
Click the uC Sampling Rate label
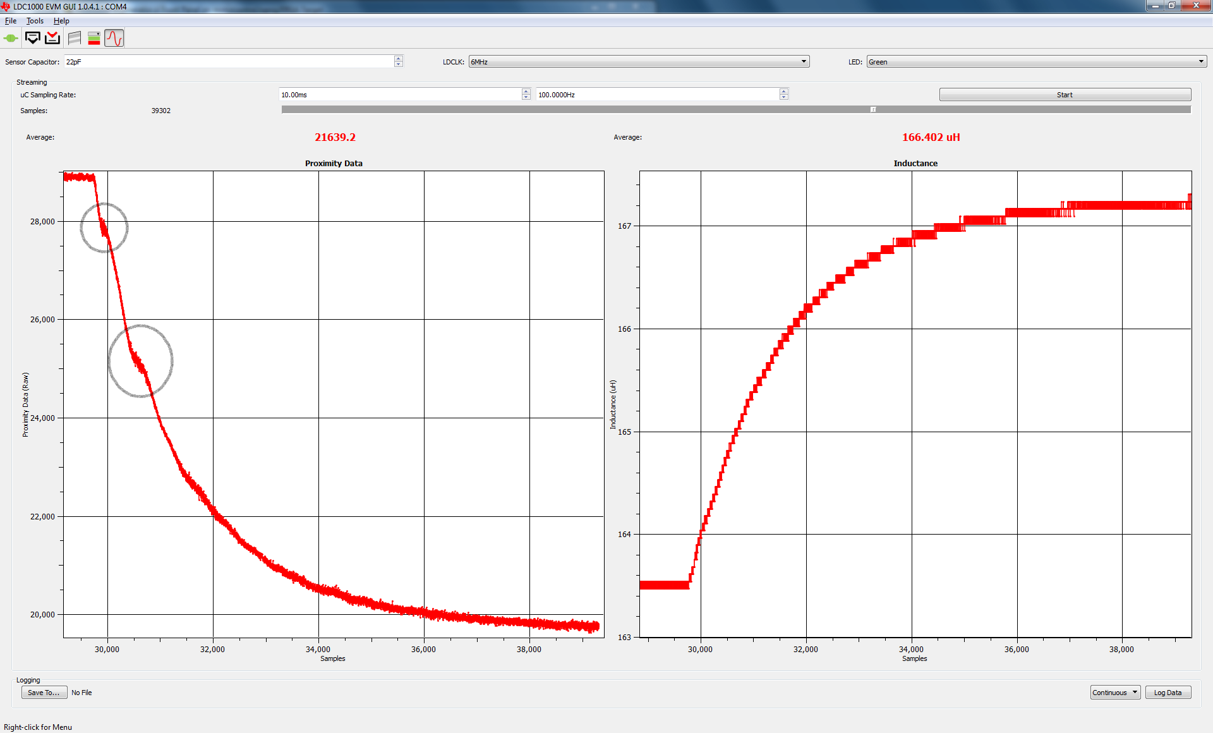point(48,95)
